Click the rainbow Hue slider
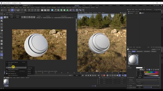This screenshot has height=91, width=163. [152, 72]
